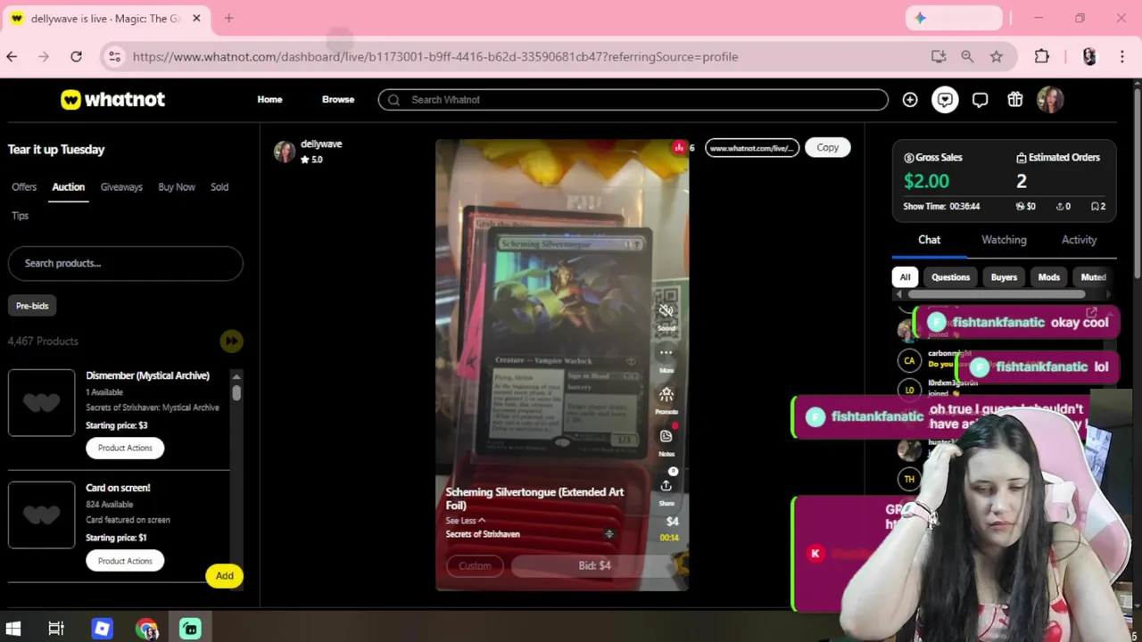
Task: Go to Browse in top navigation
Action: pyautogui.click(x=338, y=100)
